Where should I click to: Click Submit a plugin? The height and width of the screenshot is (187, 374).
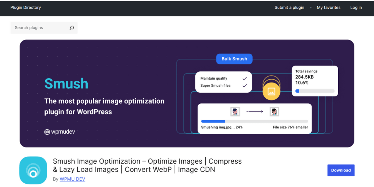tap(289, 8)
